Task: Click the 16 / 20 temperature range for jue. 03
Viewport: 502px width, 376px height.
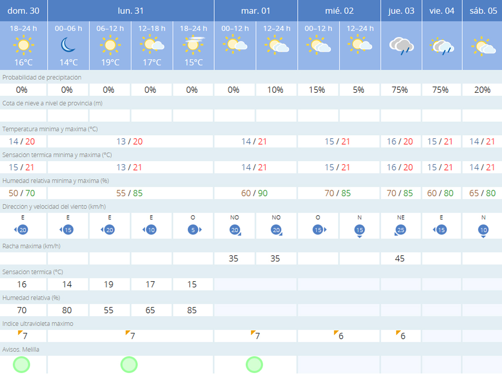Action: [x=400, y=142]
